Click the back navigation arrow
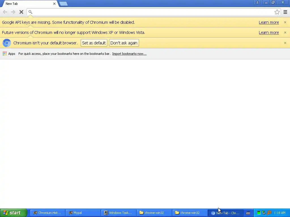Screen dimensions: 290x217 pyautogui.click(x=5, y=12)
